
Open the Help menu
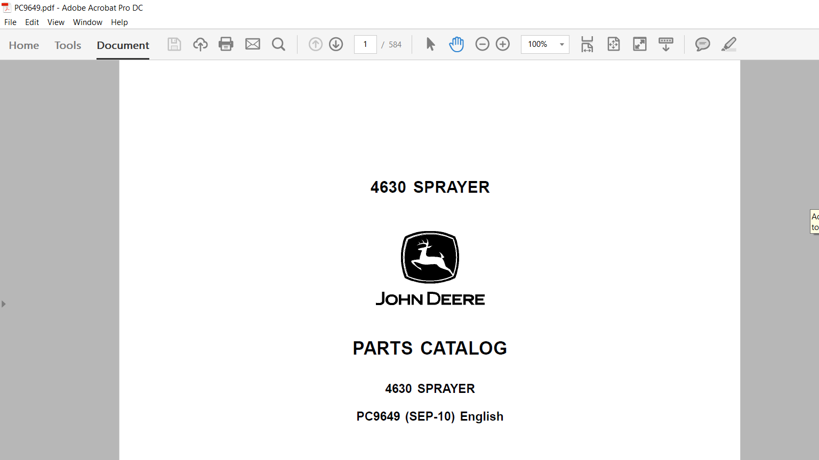[119, 22]
